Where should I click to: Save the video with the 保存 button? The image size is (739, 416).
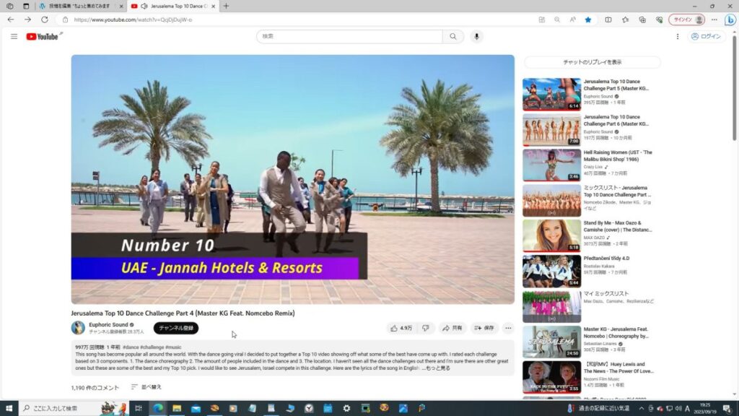click(x=484, y=328)
